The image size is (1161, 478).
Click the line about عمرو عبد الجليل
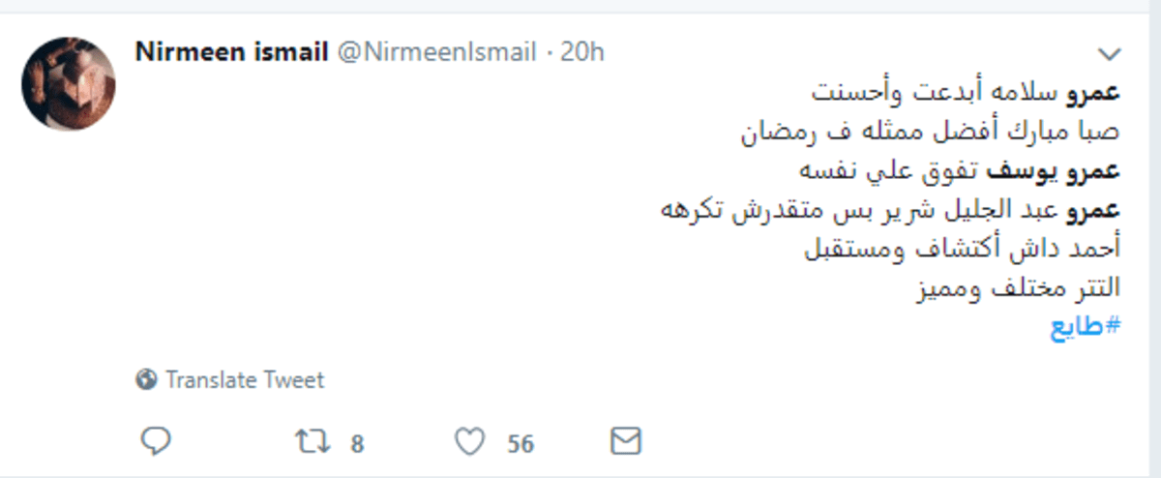tap(890, 210)
